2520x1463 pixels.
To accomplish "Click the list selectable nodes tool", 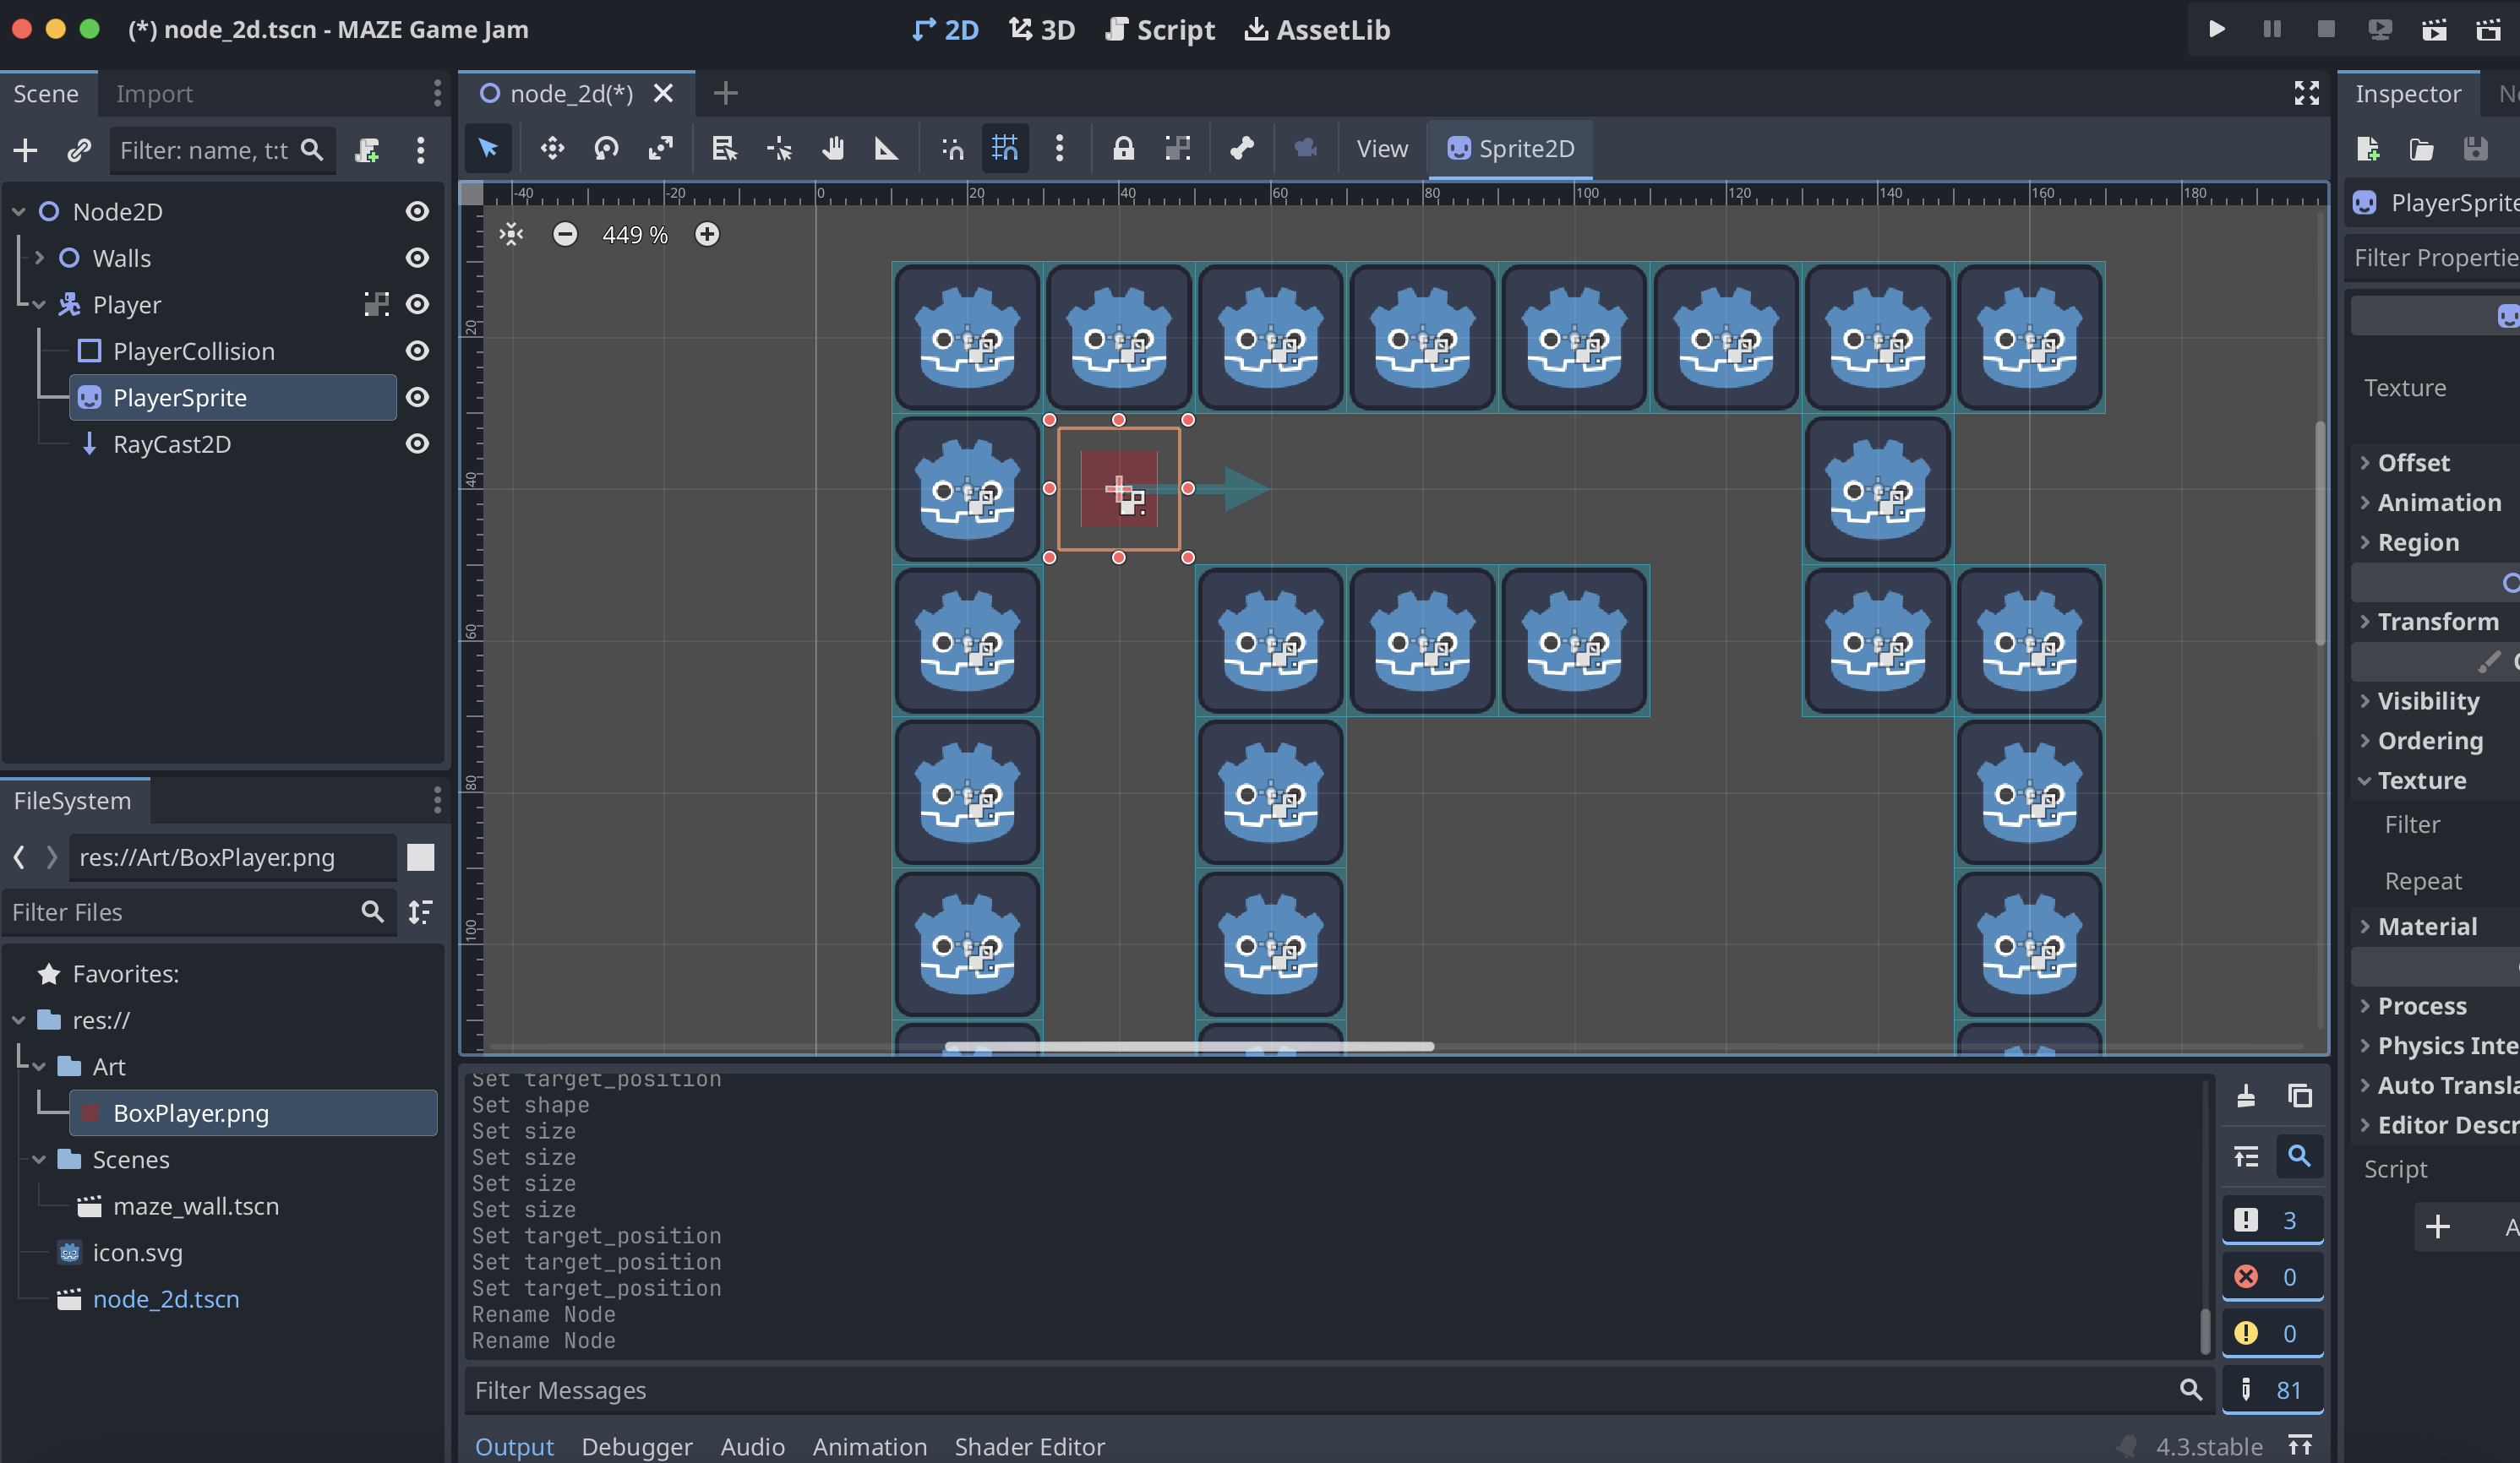I will click(x=724, y=149).
